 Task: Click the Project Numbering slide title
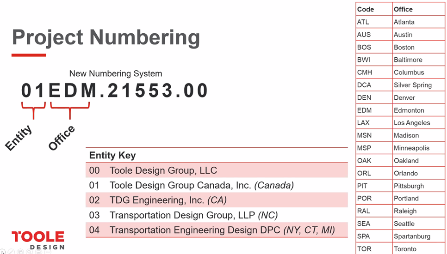(106, 37)
